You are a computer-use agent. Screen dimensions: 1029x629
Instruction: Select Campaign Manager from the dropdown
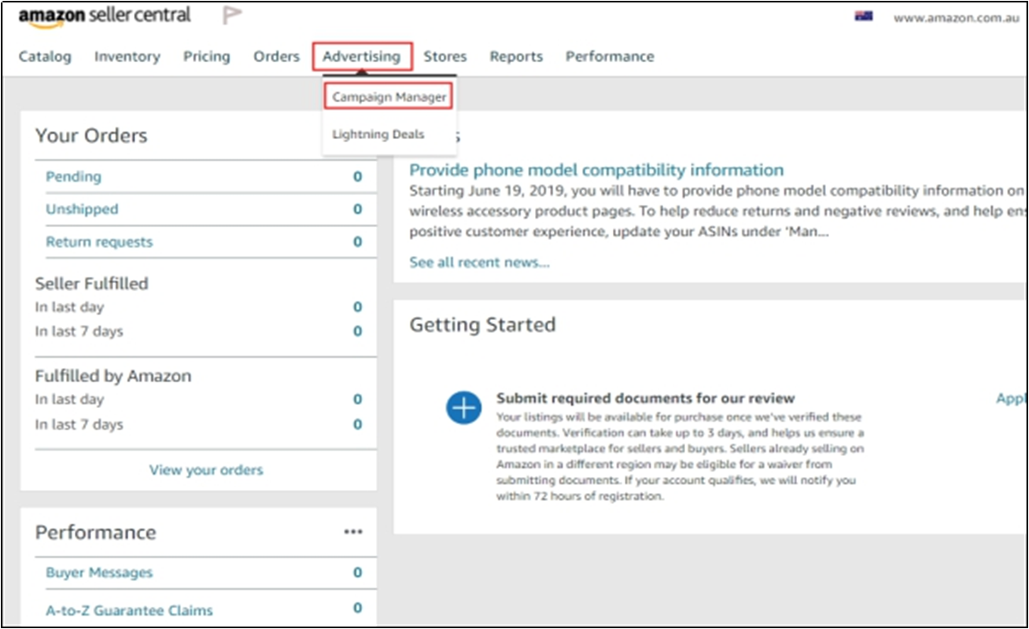(389, 97)
